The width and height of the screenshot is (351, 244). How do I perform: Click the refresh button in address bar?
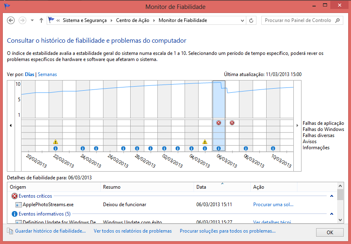[x=252, y=20]
